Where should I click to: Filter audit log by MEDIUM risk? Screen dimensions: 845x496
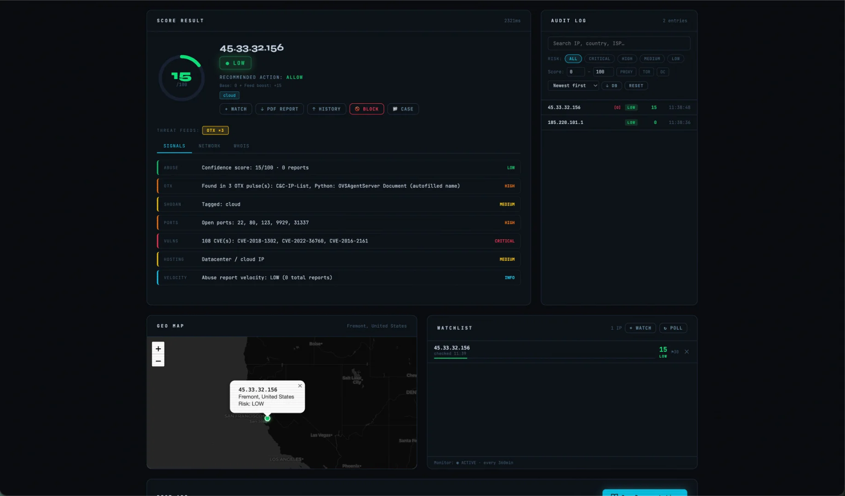tap(652, 59)
